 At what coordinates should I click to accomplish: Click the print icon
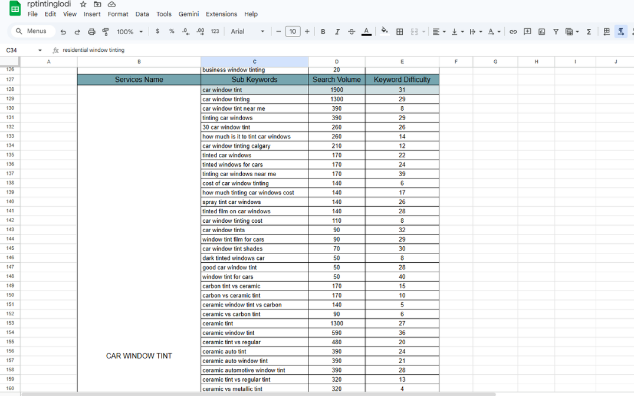click(x=91, y=32)
